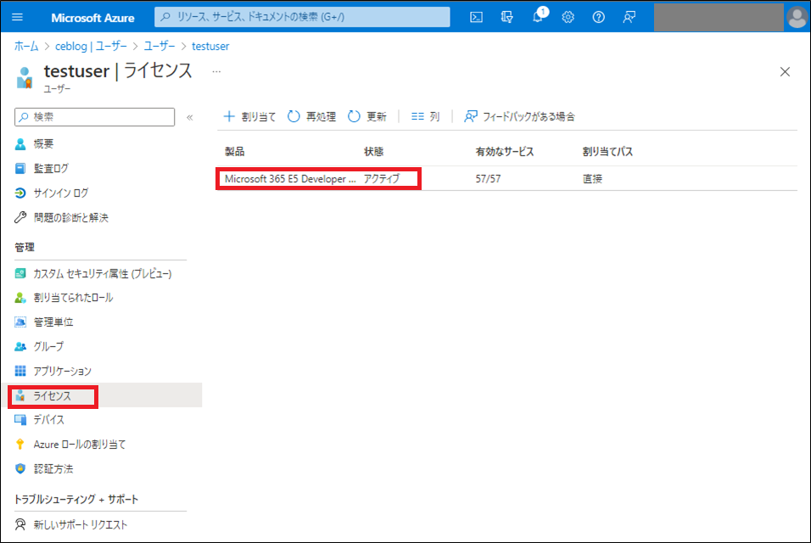The height and width of the screenshot is (543, 811).
Task: Collapse the sidebar with double chevron
Action: [190, 117]
